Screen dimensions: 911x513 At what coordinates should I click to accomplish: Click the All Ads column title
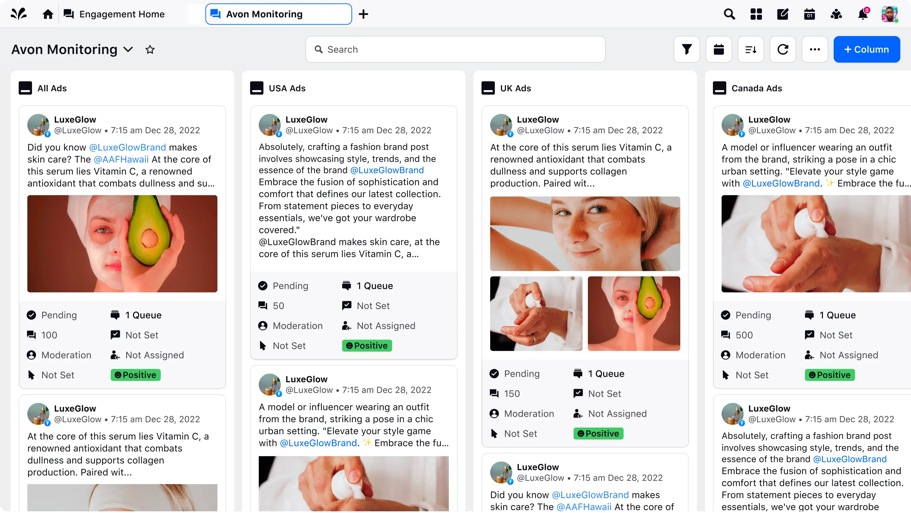[52, 88]
